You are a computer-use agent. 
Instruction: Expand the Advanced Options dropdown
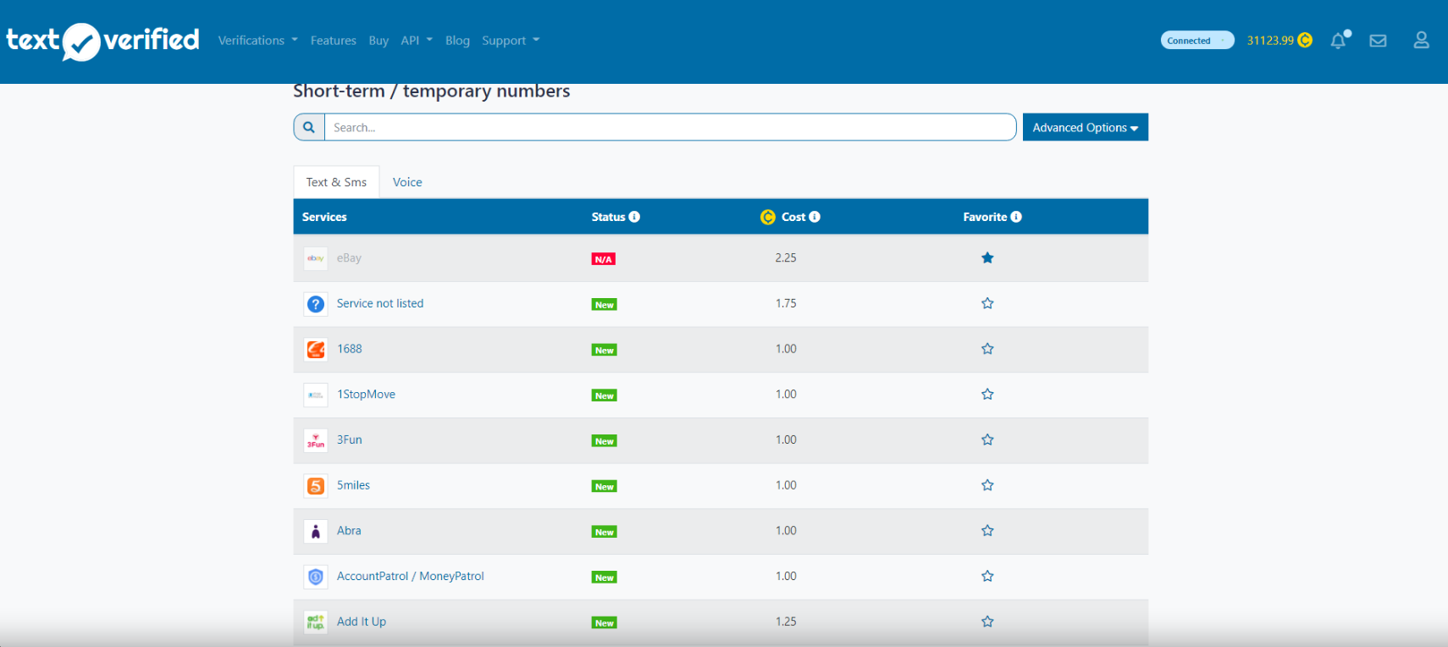coord(1085,127)
